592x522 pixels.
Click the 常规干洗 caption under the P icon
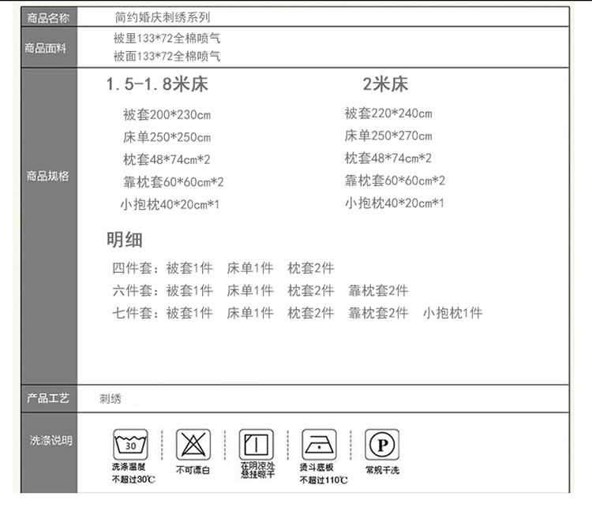tap(382, 470)
